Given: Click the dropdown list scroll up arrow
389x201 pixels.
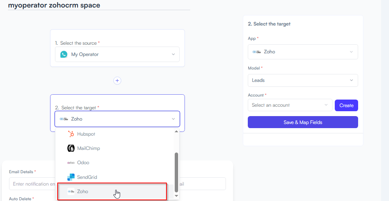Looking at the screenshot, I should click(x=176, y=131).
